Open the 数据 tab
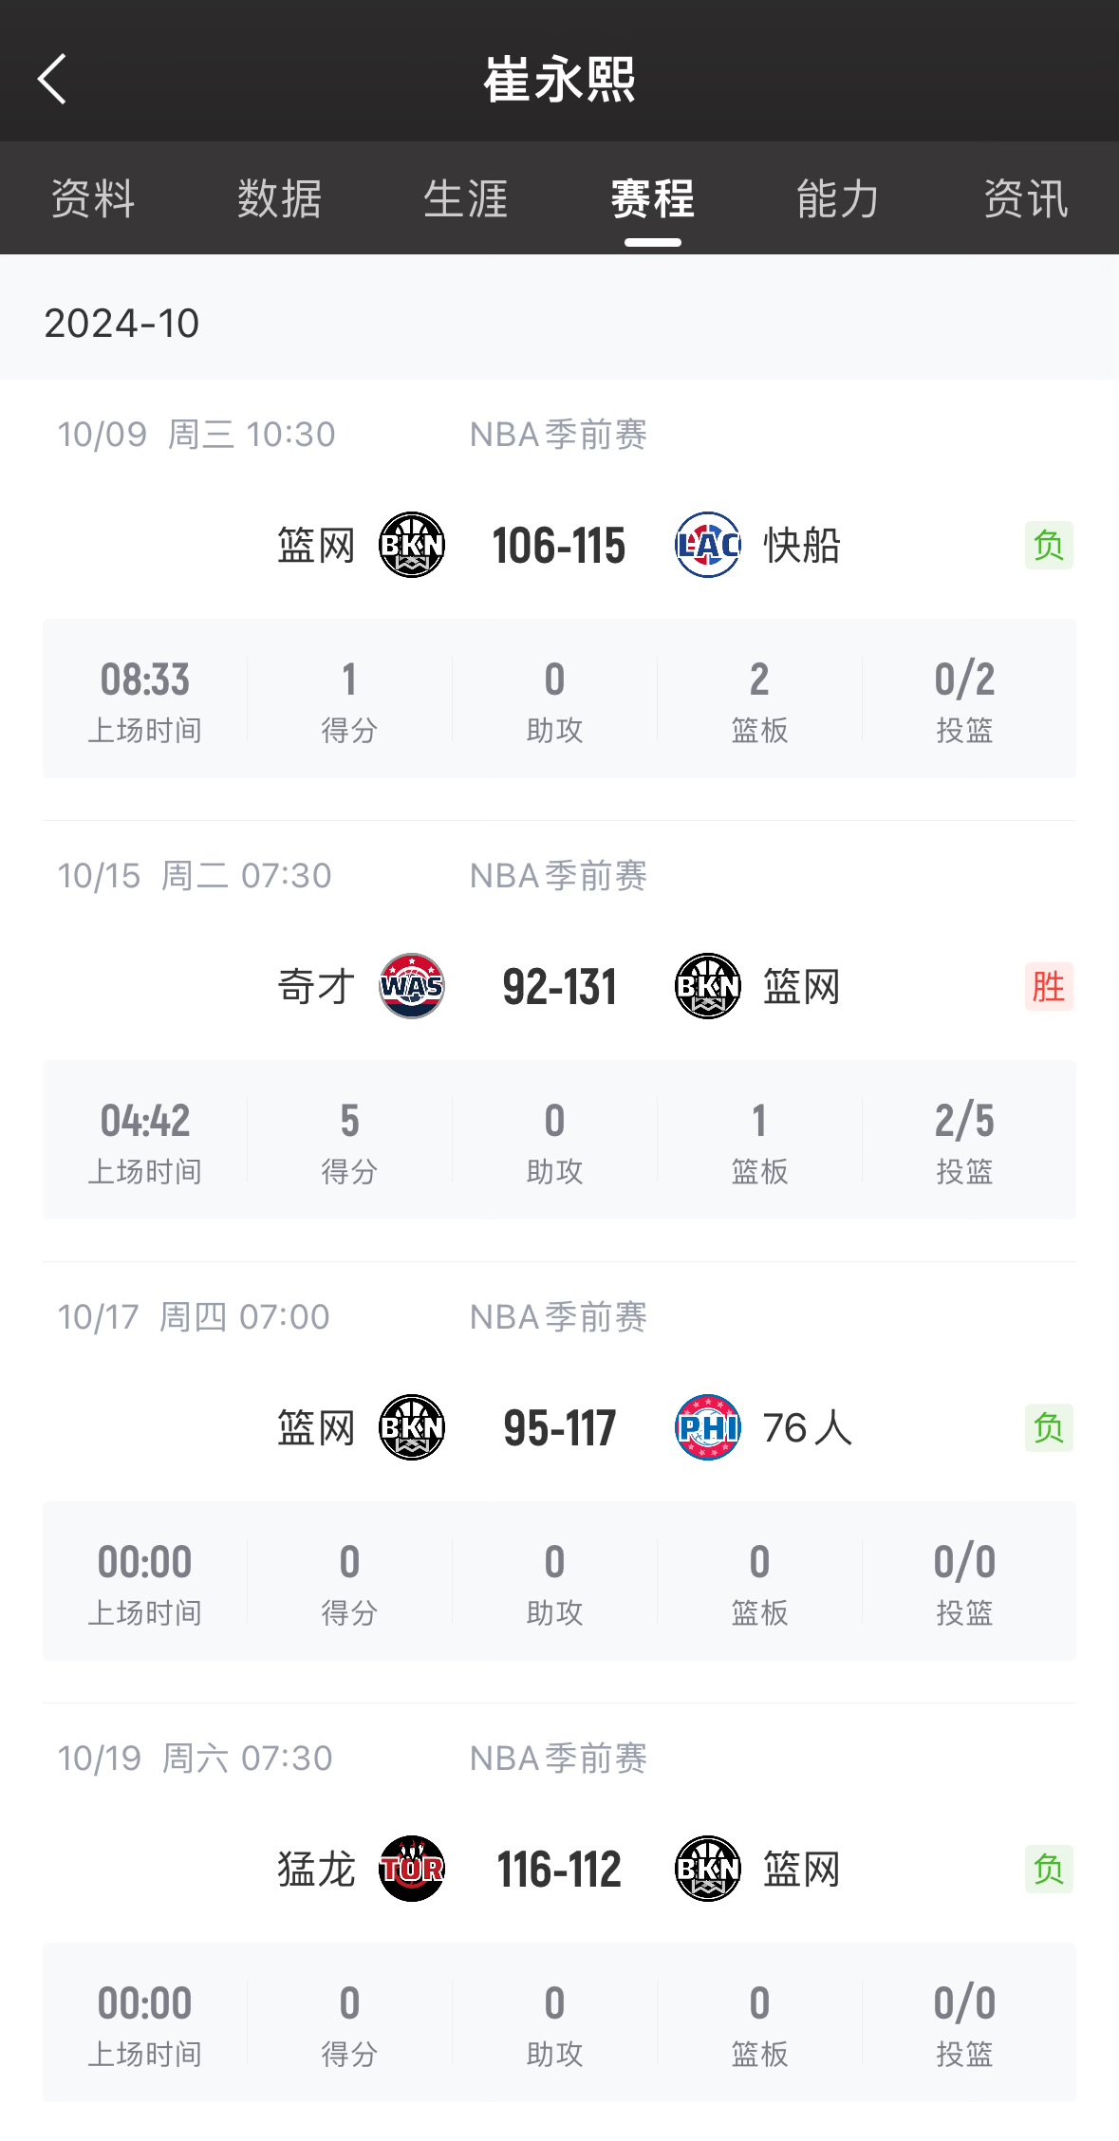 pos(279,199)
